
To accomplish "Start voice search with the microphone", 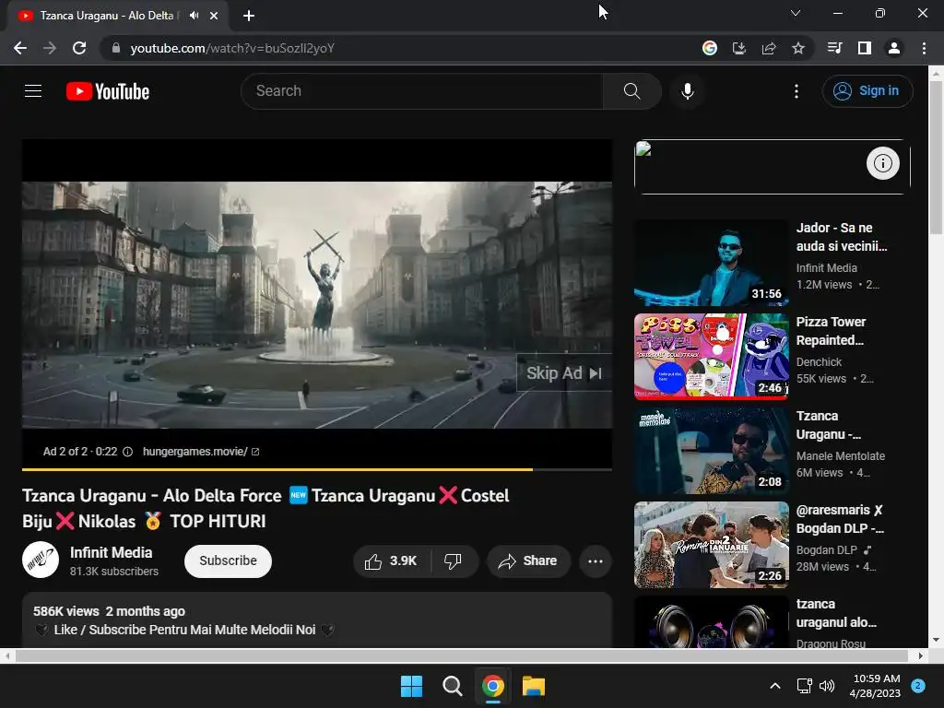I will (688, 91).
